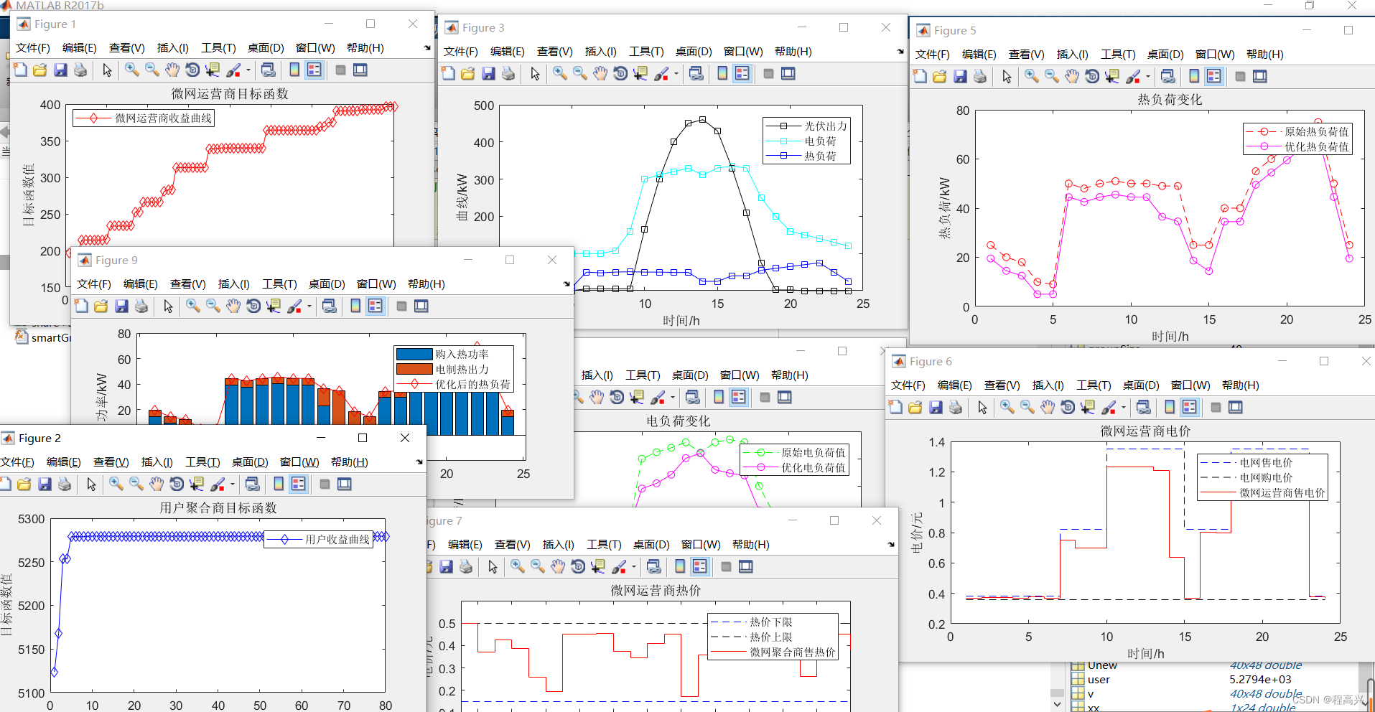The width and height of the screenshot is (1375, 712).
Task: Toggle Insert Colorbar in Figure 5 toolbar
Action: (1194, 76)
